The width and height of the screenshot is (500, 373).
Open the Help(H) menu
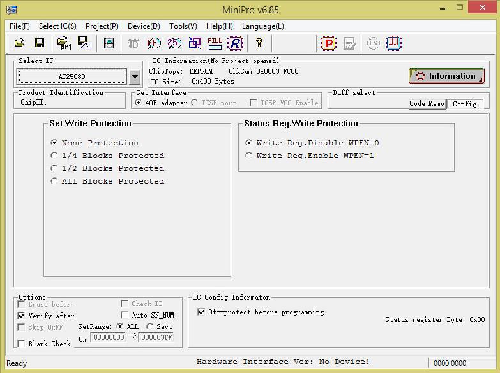click(x=220, y=26)
